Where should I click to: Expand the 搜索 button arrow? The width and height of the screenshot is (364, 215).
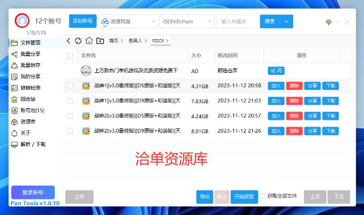[x=287, y=21]
